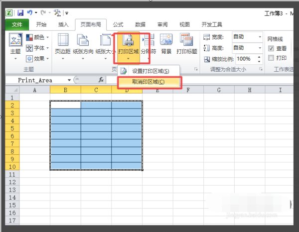Select row 1 header

click(x=12, y=98)
